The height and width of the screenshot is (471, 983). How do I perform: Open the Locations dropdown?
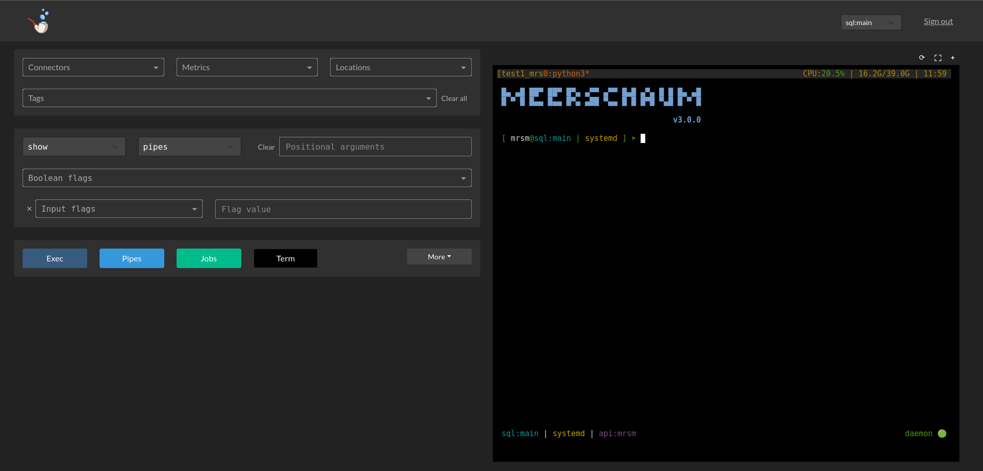[x=400, y=67]
